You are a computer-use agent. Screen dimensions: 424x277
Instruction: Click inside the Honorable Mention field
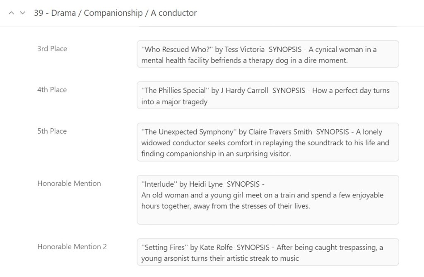point(267,200)
